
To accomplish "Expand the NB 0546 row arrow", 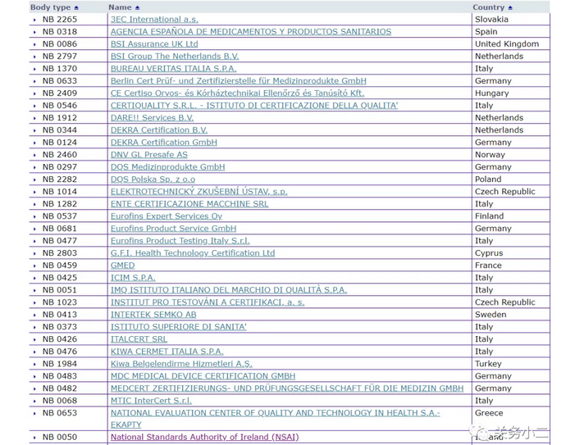I will click(34, 106).
